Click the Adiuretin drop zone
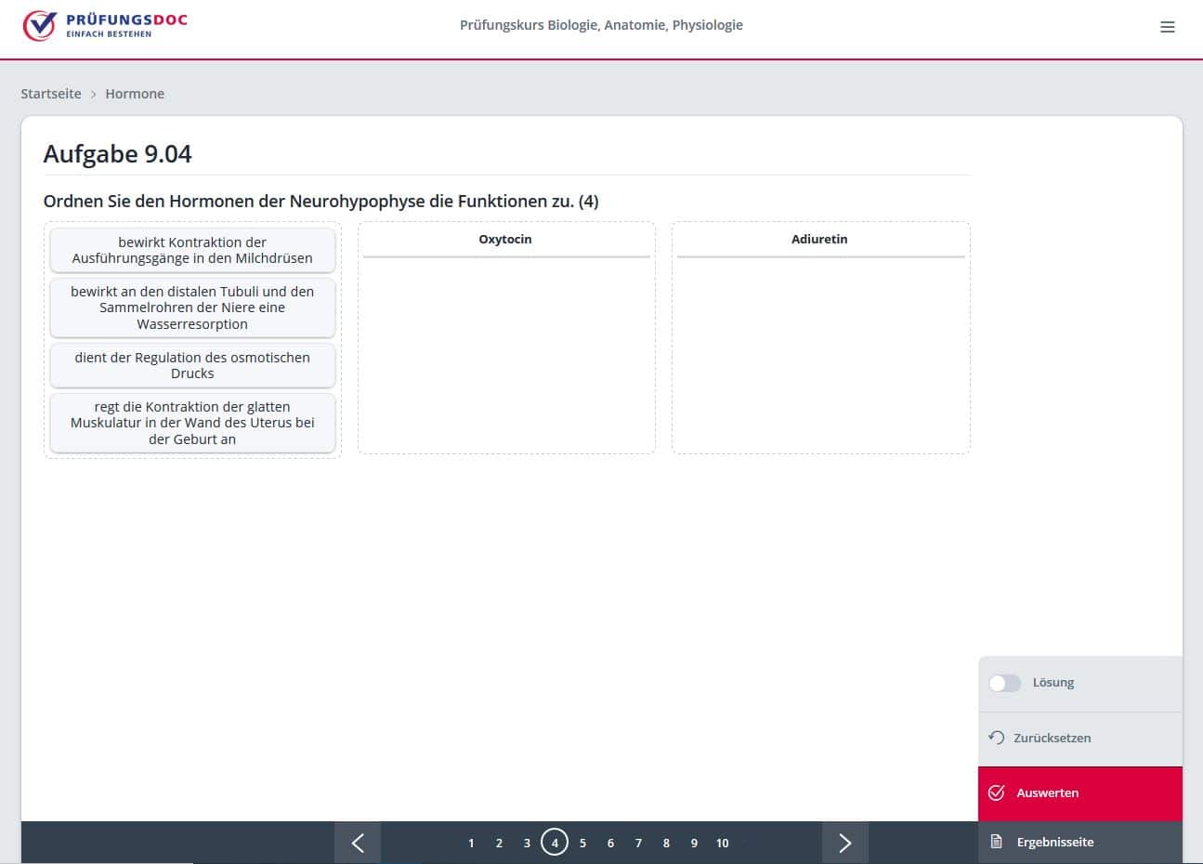 820,353
